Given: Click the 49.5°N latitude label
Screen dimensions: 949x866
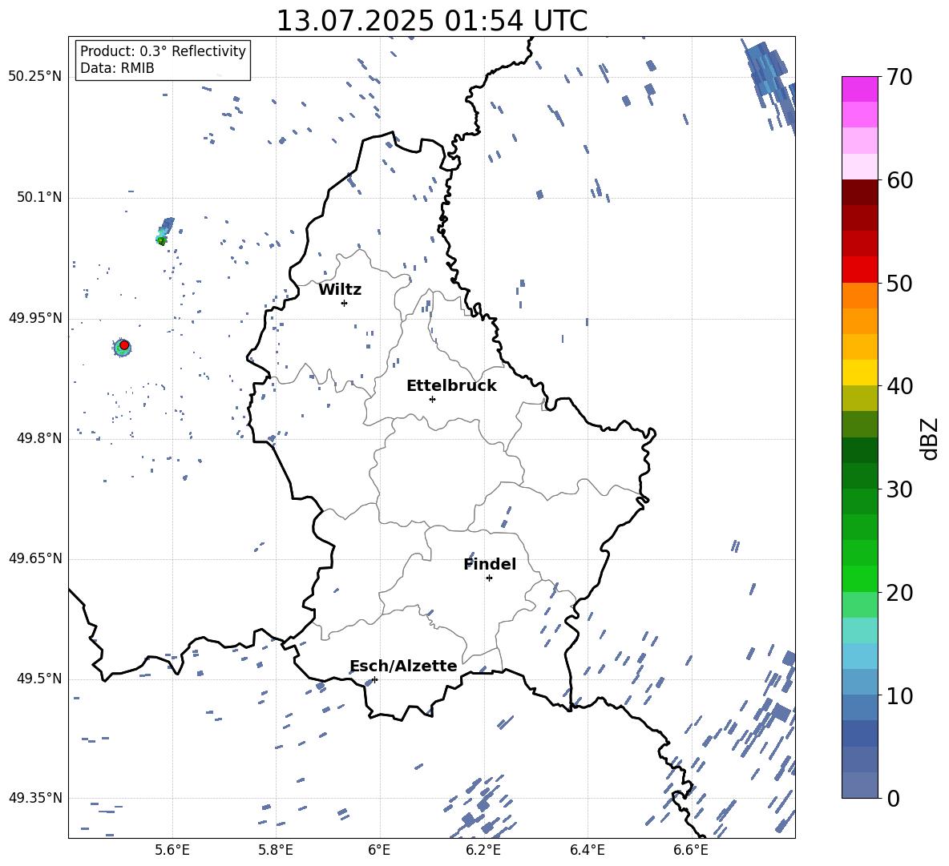Looking at the screenshot, I should [39, 679].
